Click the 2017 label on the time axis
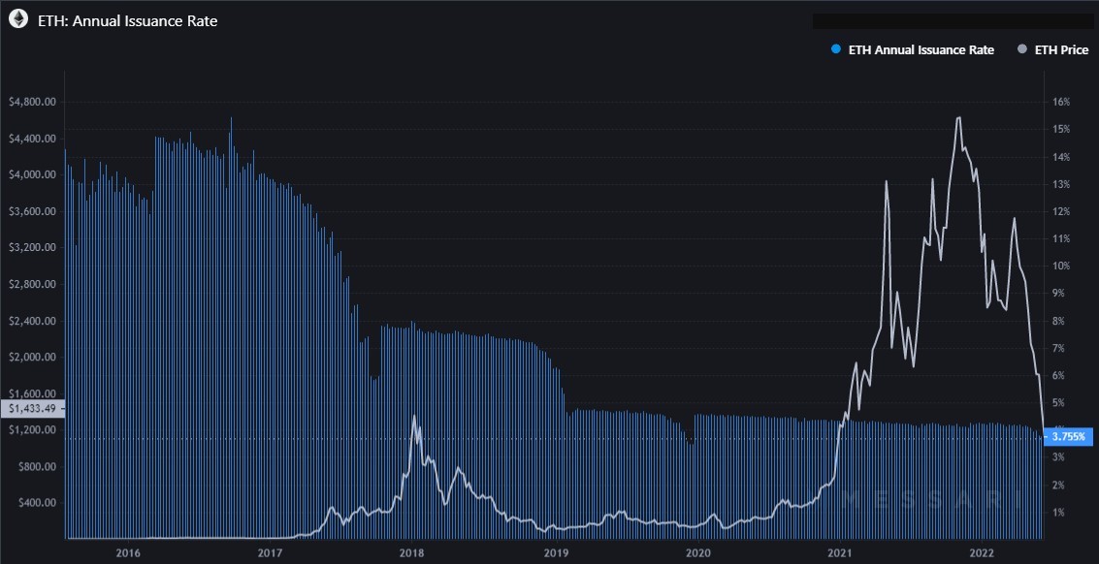Screen dimensions: 1099x564 tap(271, 552)
